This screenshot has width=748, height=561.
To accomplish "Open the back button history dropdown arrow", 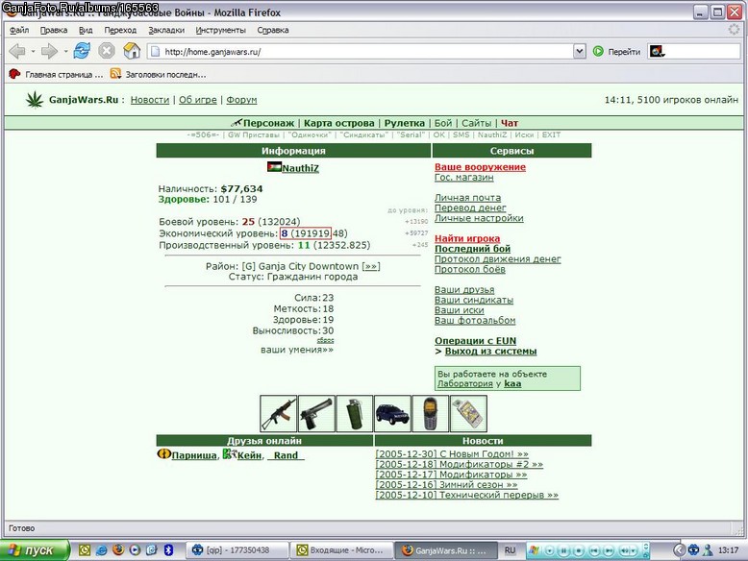I will 33,51.
